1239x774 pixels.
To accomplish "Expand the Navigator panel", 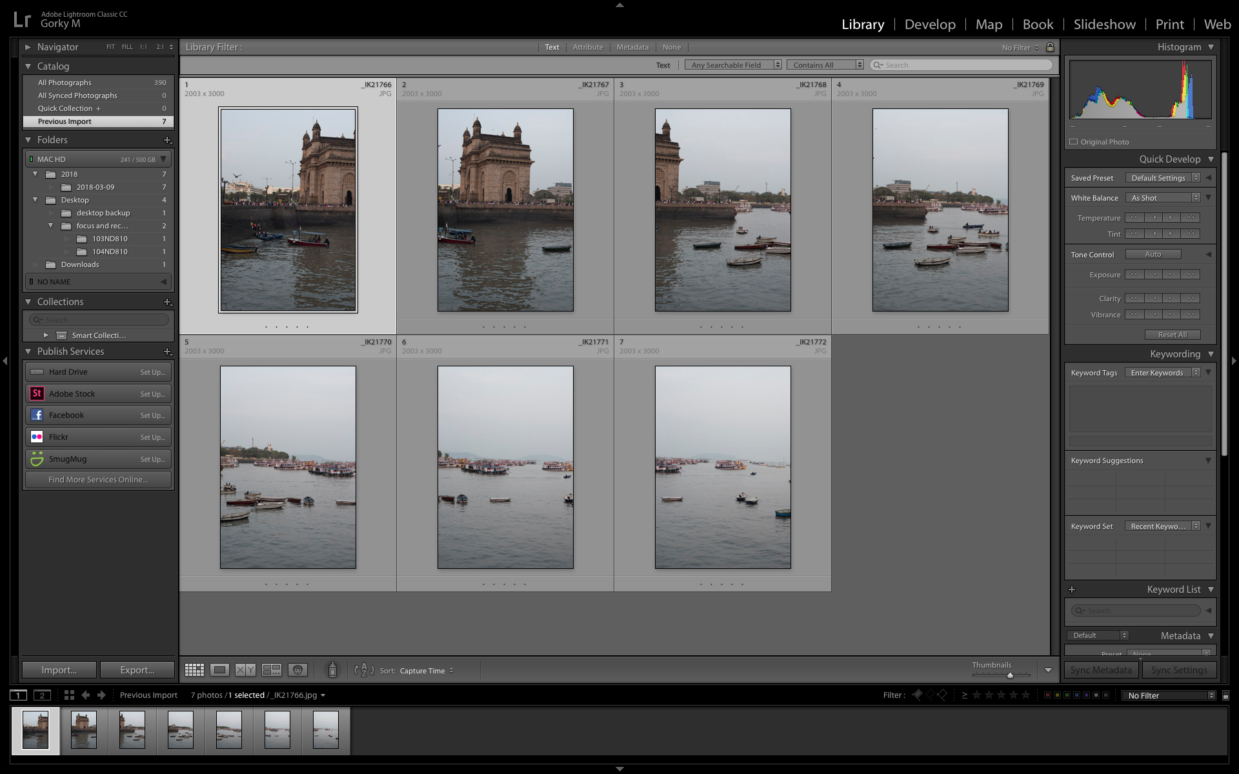I will click(x=28, y=47).
